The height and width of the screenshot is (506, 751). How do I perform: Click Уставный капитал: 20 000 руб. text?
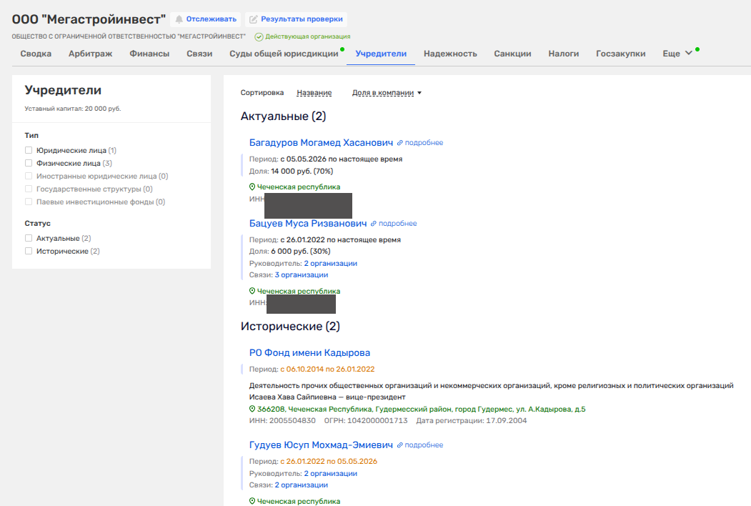(x=73, y=109)
